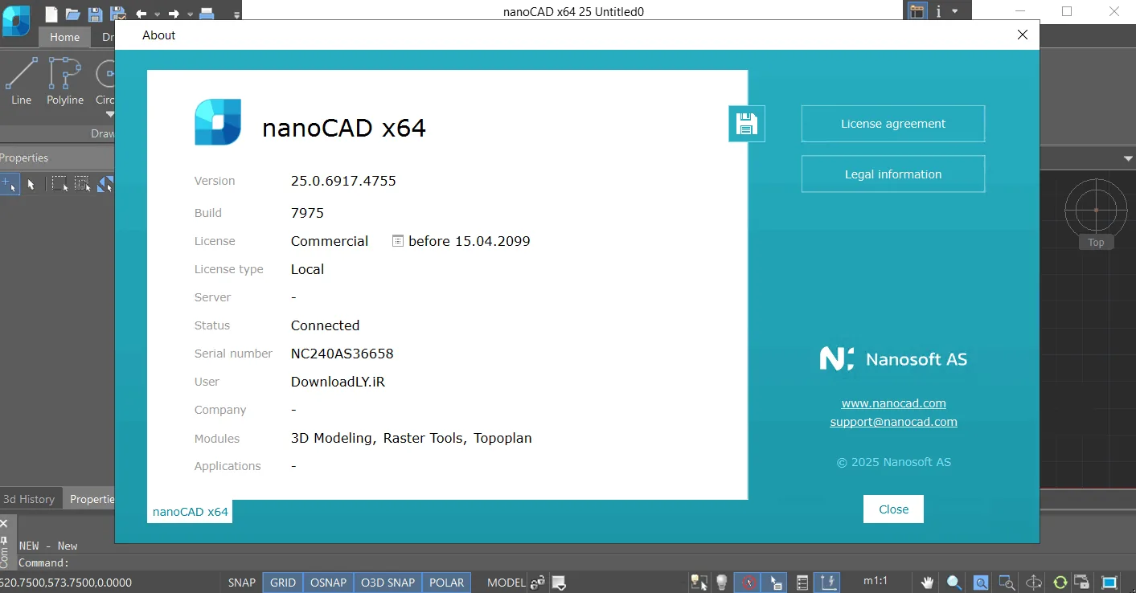The image size is (1136, 593).
Task: Click the Save As icon in quick toolbar
Action: tap(117, 13)
